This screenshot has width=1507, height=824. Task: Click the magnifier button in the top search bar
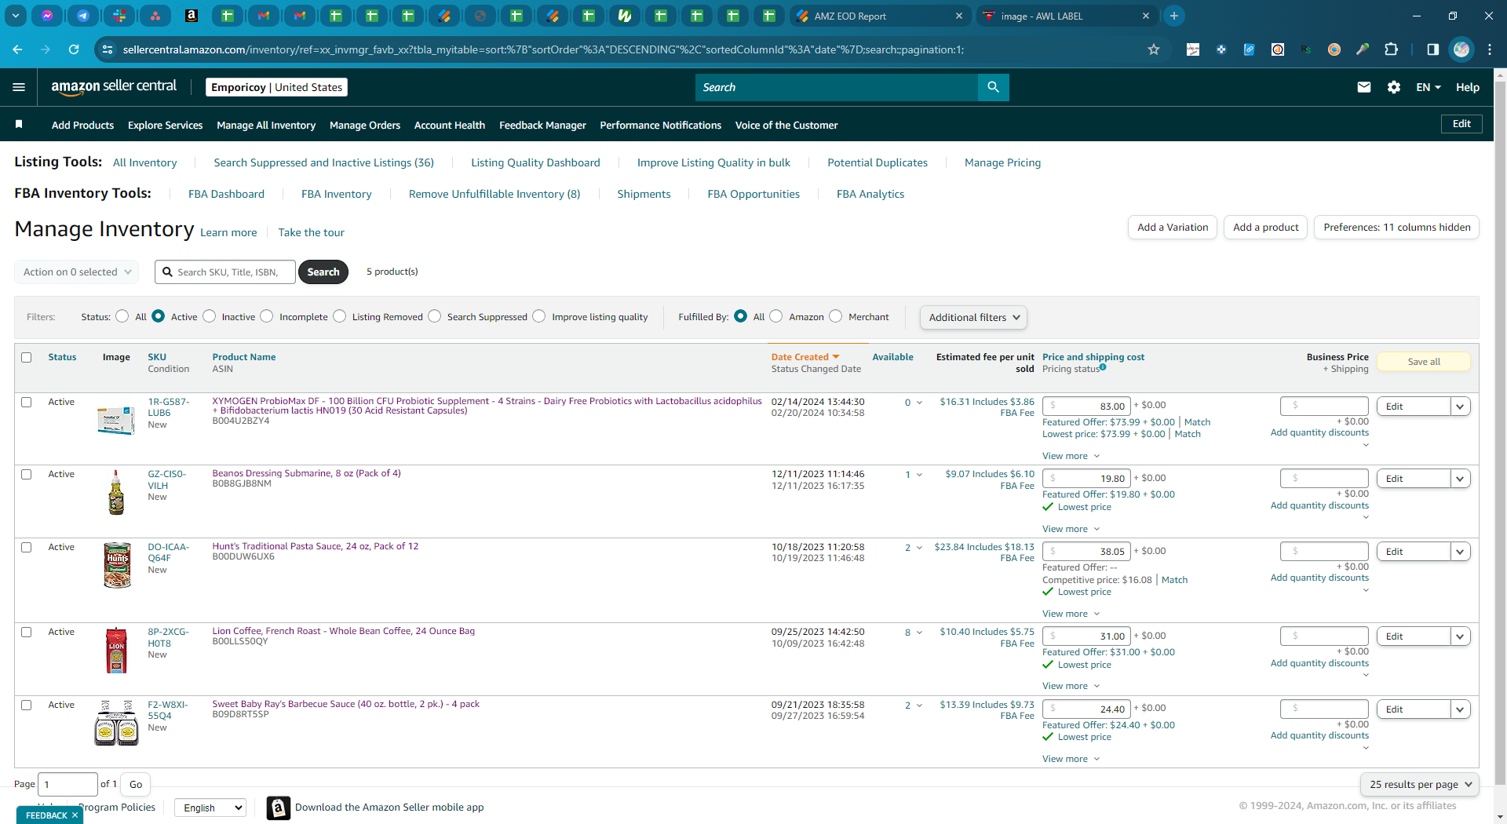(993, 87)
